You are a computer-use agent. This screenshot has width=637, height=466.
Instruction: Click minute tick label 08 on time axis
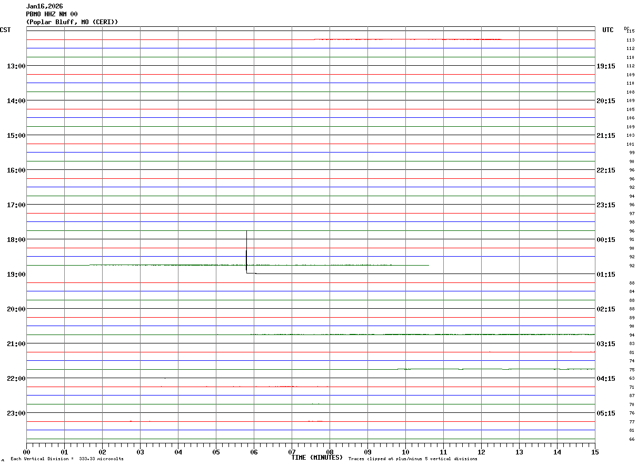[330, 452]
